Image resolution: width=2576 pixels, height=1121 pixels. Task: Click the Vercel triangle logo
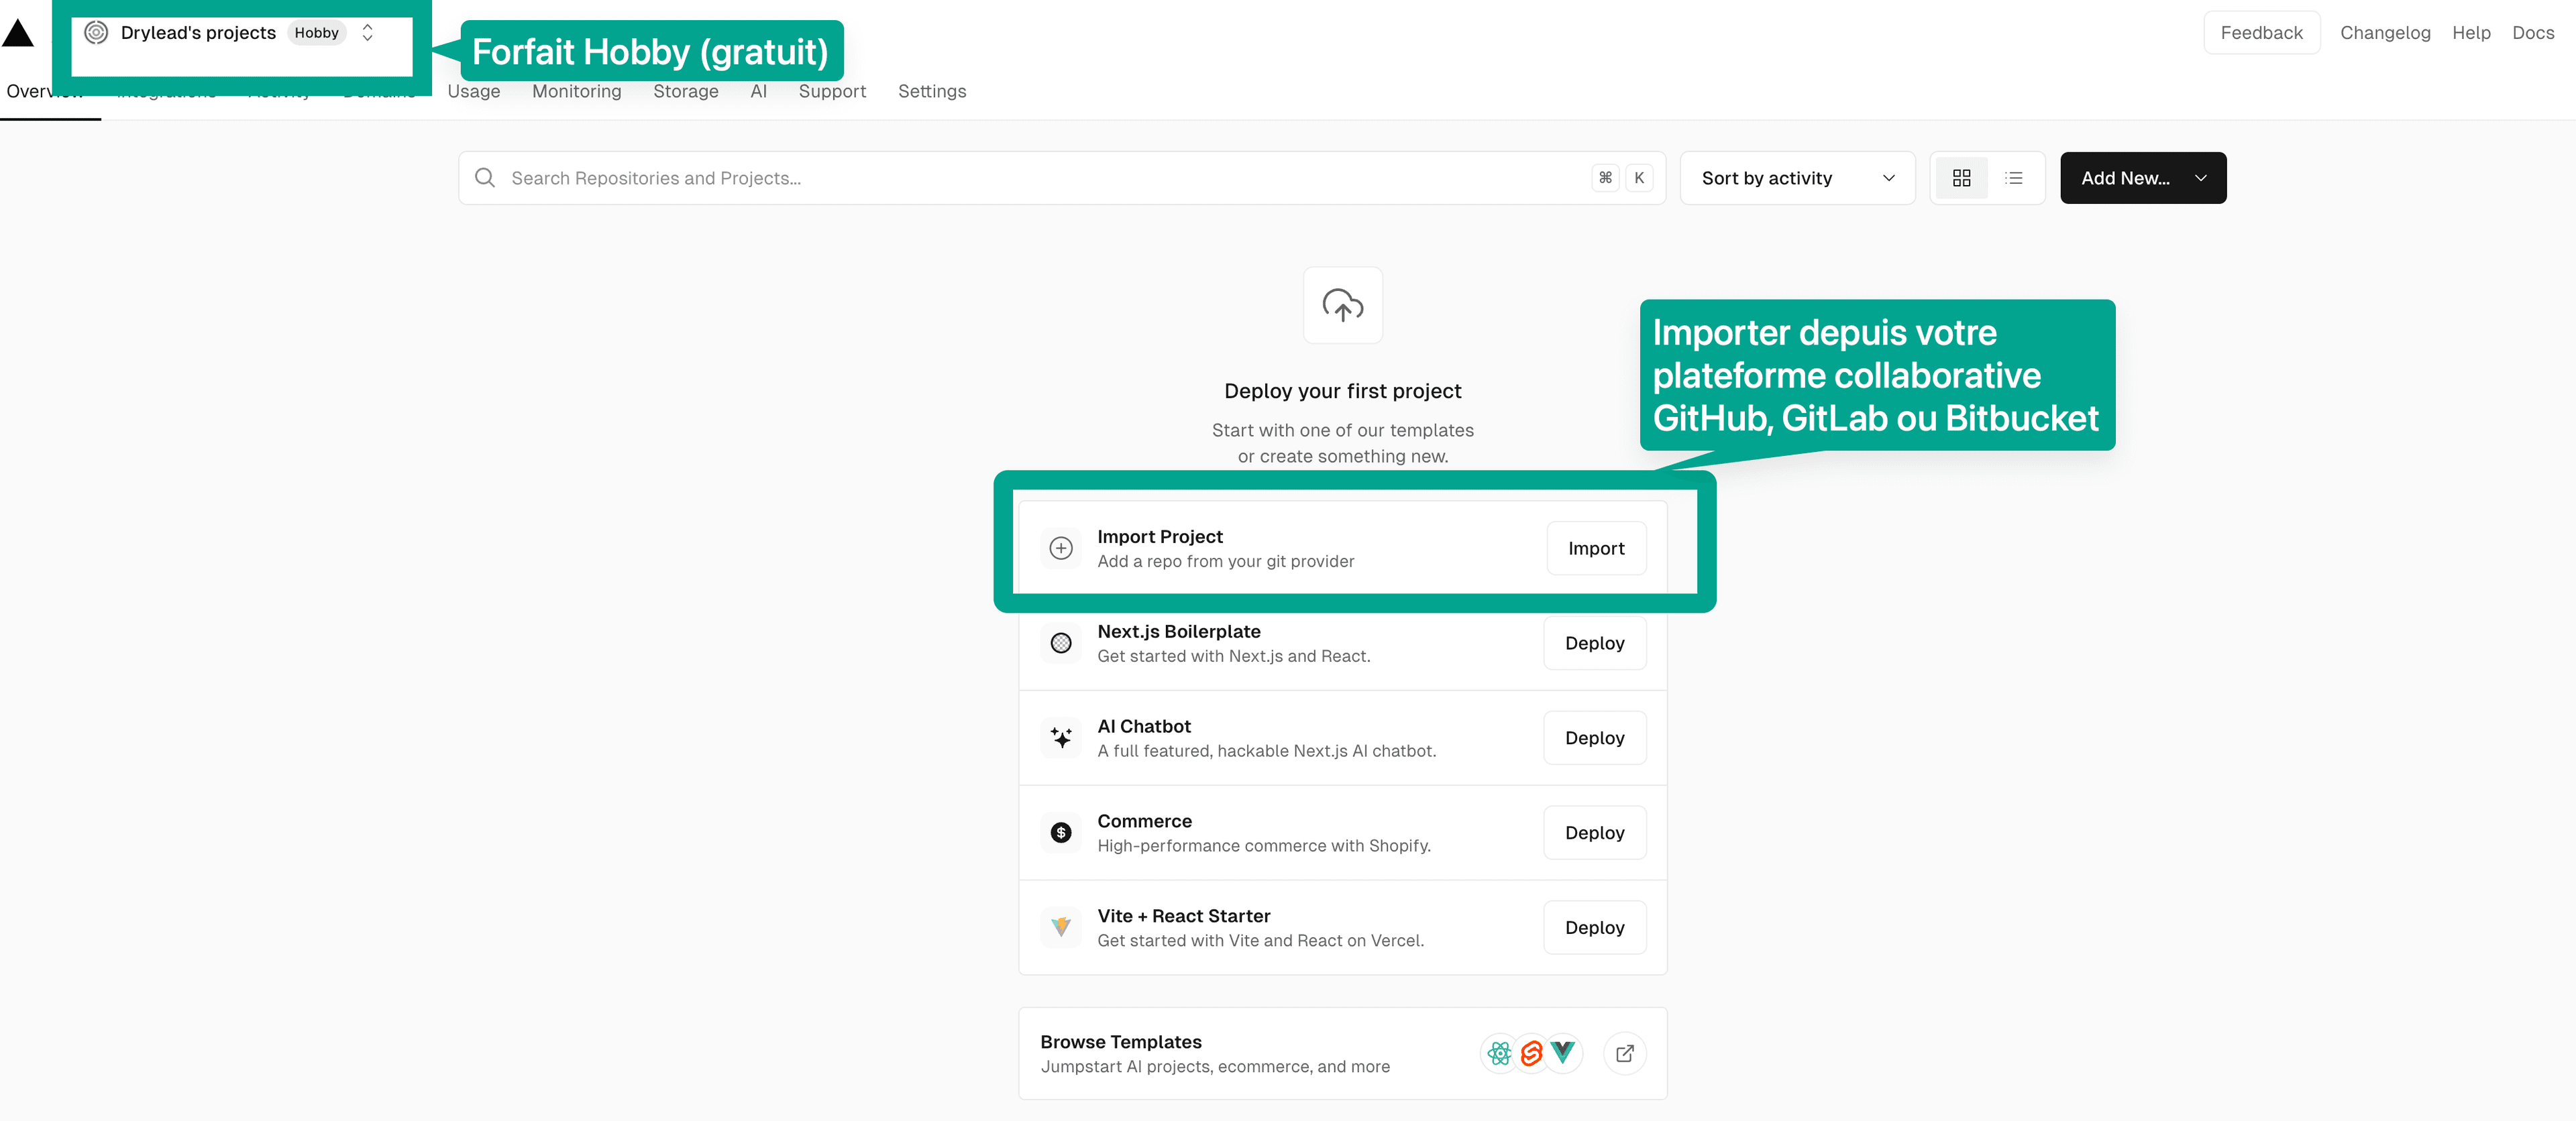18,33
